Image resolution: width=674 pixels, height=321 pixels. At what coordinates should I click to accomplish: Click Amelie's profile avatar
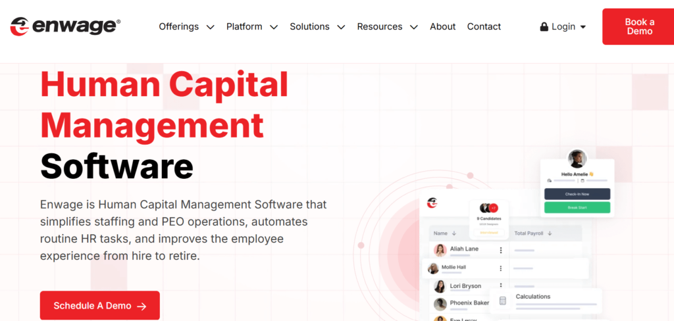pyautogui.click(x=577, y=159)
